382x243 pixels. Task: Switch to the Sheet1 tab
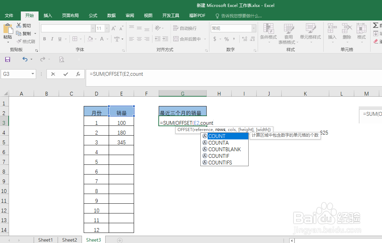coord(45,240)
